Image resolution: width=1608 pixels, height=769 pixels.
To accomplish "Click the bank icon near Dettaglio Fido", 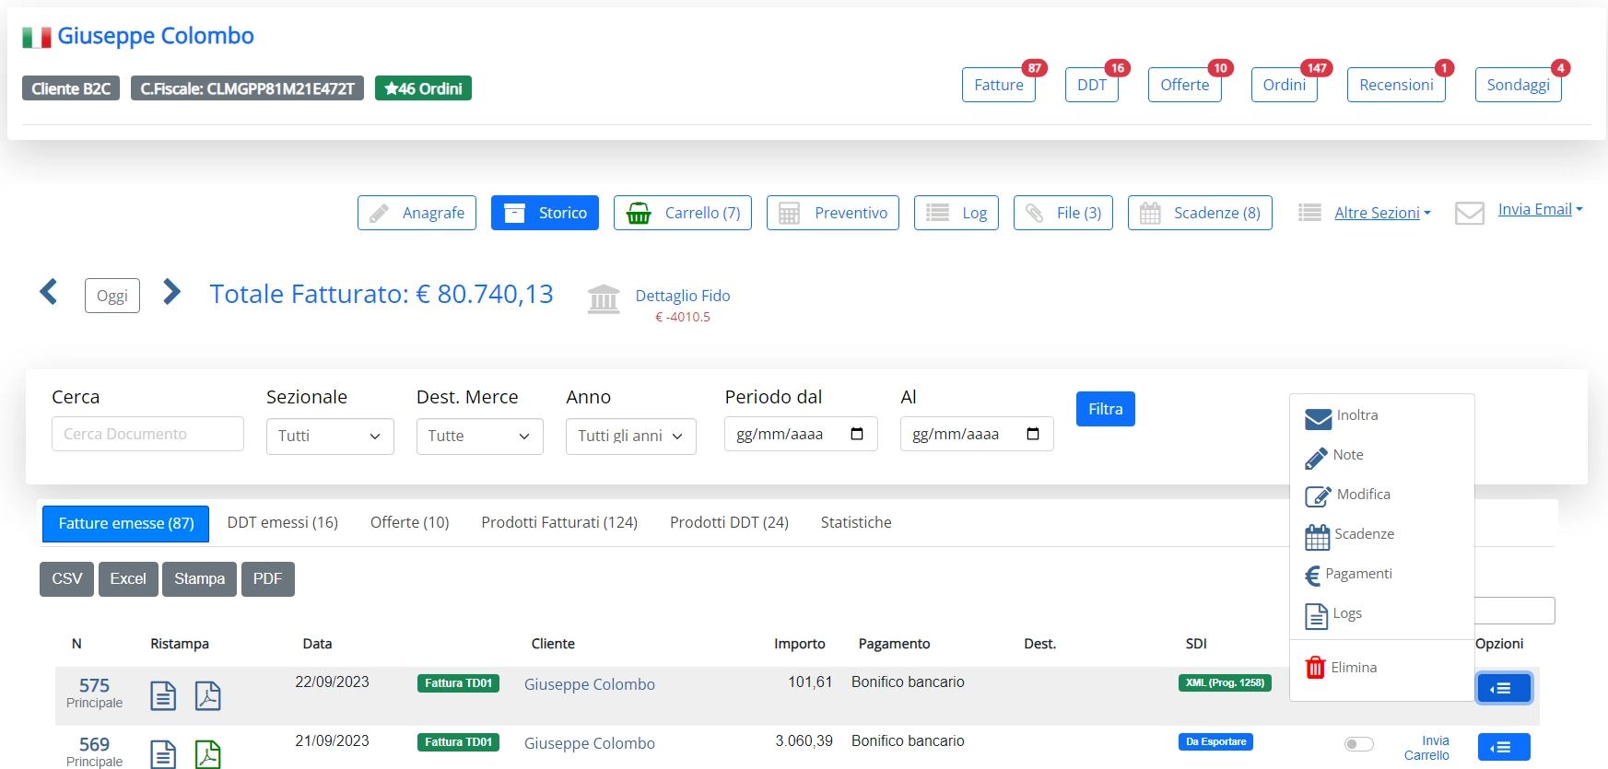I will click(604, 298).
